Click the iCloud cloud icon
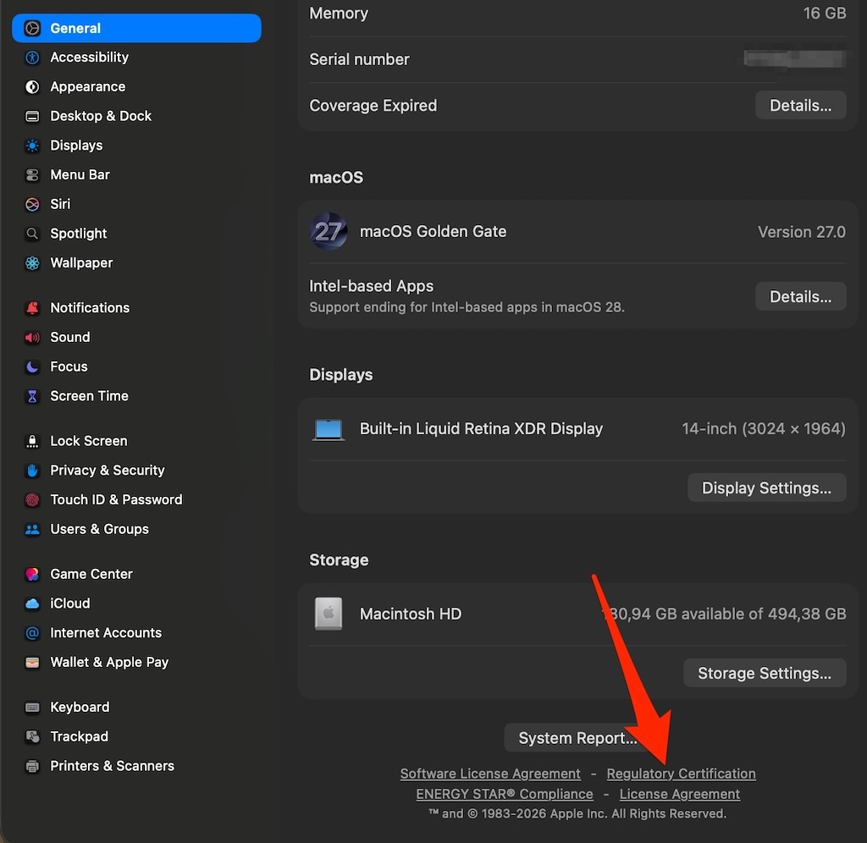Viewport: 867px width, 843px height. [x=33, y=603]
